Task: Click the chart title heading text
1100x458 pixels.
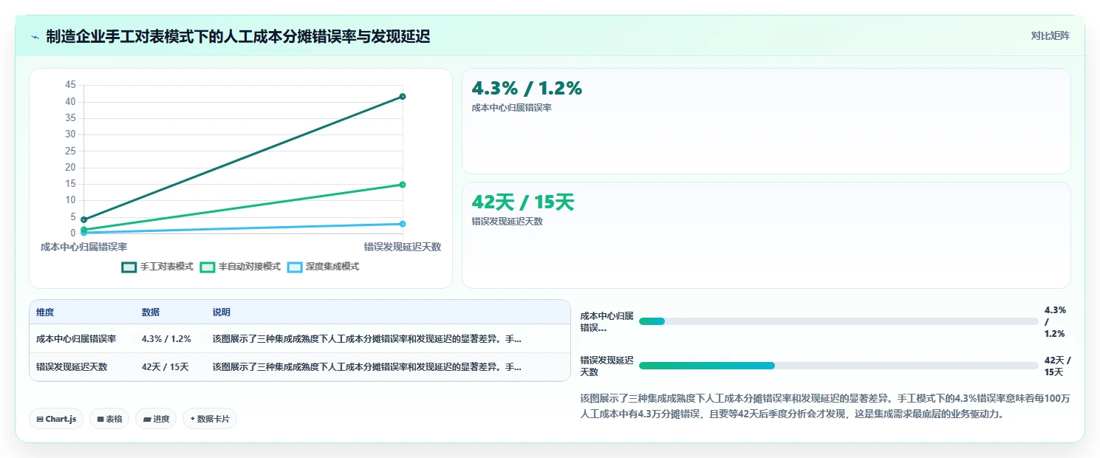Action: pos(238,36)
